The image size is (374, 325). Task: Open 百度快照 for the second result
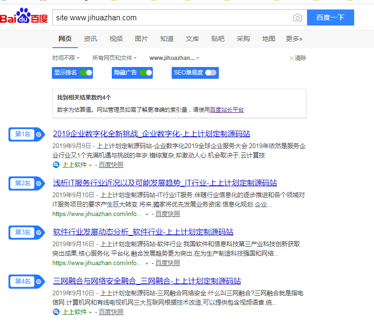coord(168,214)
